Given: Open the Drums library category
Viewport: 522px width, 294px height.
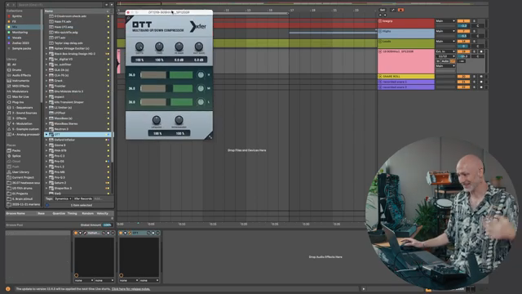Looking at the screenshot, I should coord(16,70).
